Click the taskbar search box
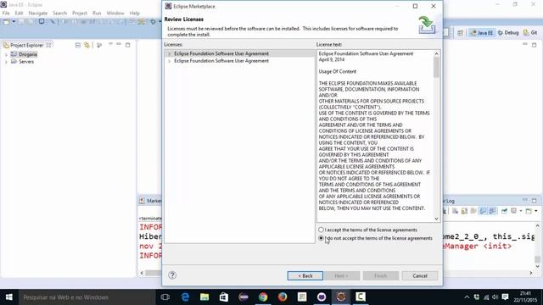 87,297
